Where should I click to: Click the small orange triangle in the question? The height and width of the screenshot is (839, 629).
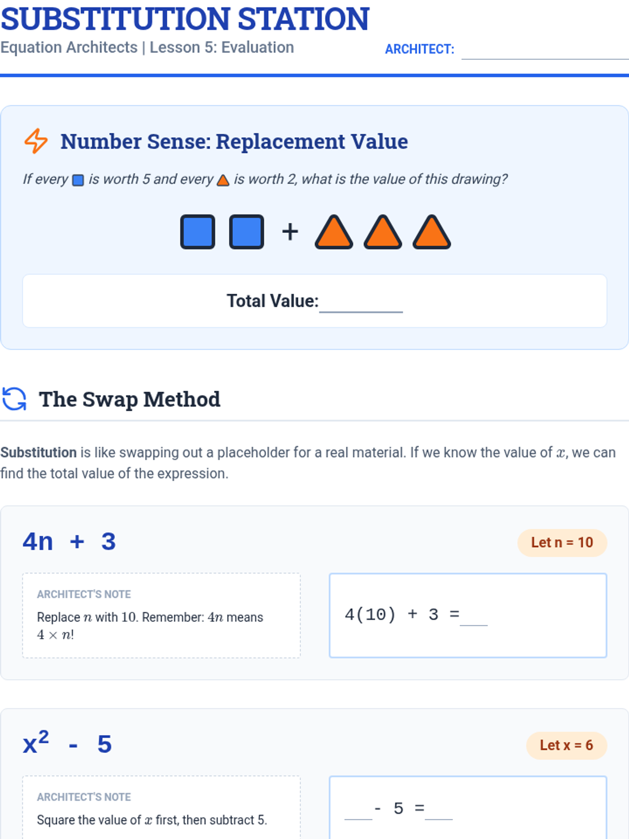223,180
